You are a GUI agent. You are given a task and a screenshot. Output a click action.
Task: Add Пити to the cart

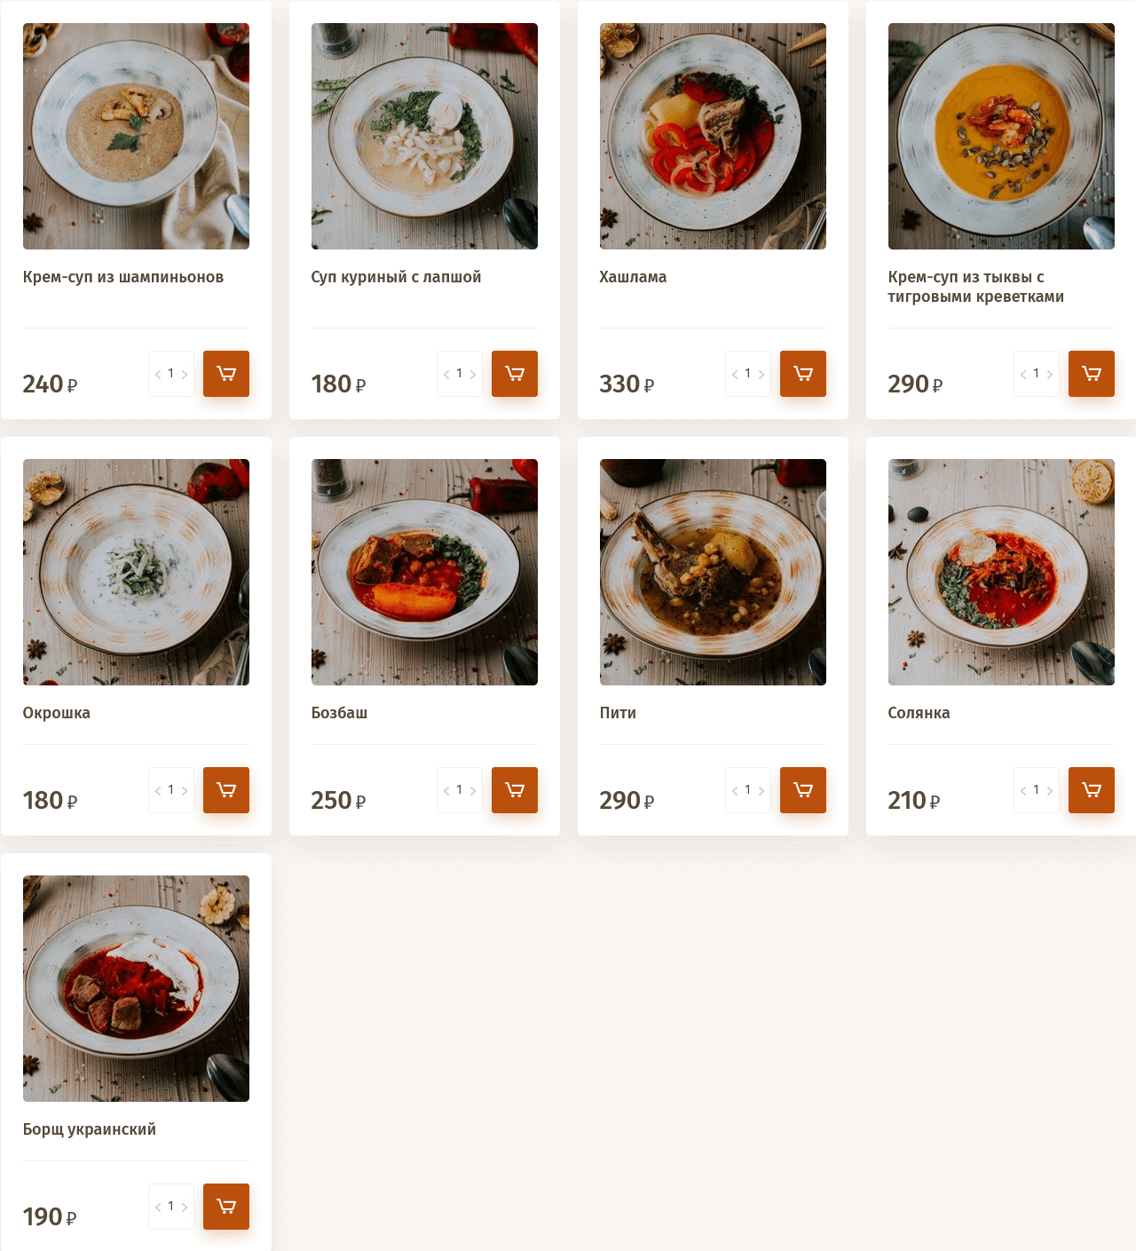[x=803, y=790]
